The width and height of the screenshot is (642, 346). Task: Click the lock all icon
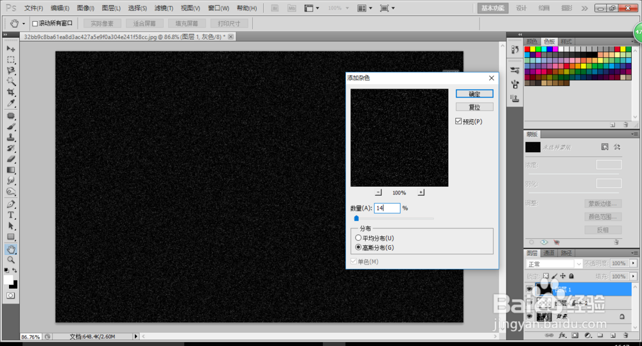point(571,277)
